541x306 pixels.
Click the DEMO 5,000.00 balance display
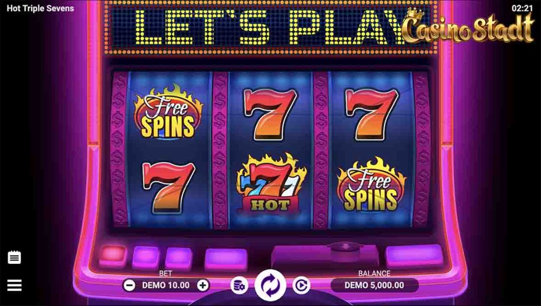pyautogui.click(x=375, y=285)
